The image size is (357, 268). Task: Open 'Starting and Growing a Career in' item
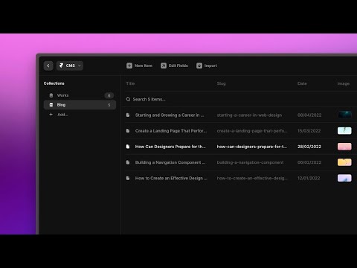point(170,115)
